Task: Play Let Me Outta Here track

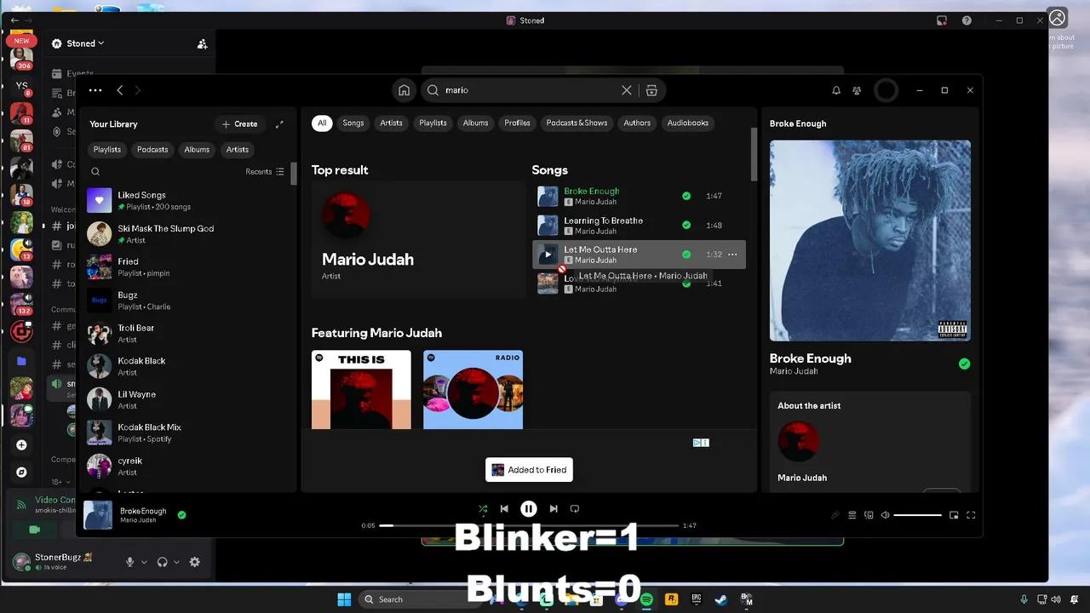Action: pos(548,255)
